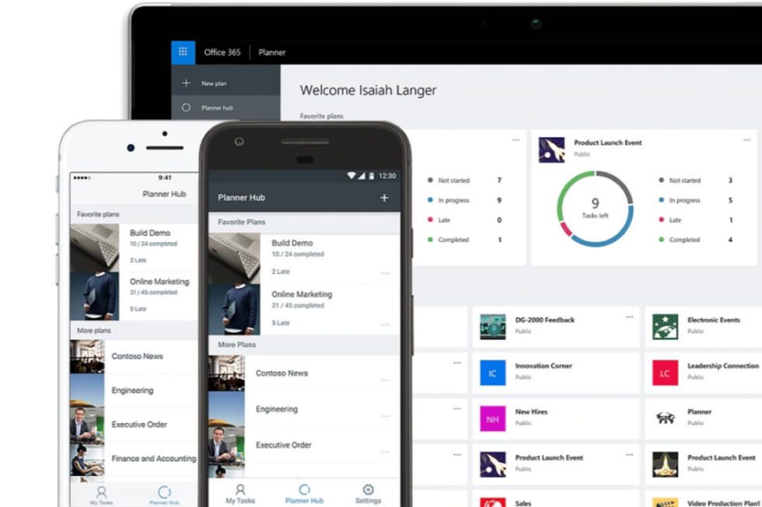
Task: Open the Office 365 app launcher
Action: pyautogui.click(x=184, y=51)
